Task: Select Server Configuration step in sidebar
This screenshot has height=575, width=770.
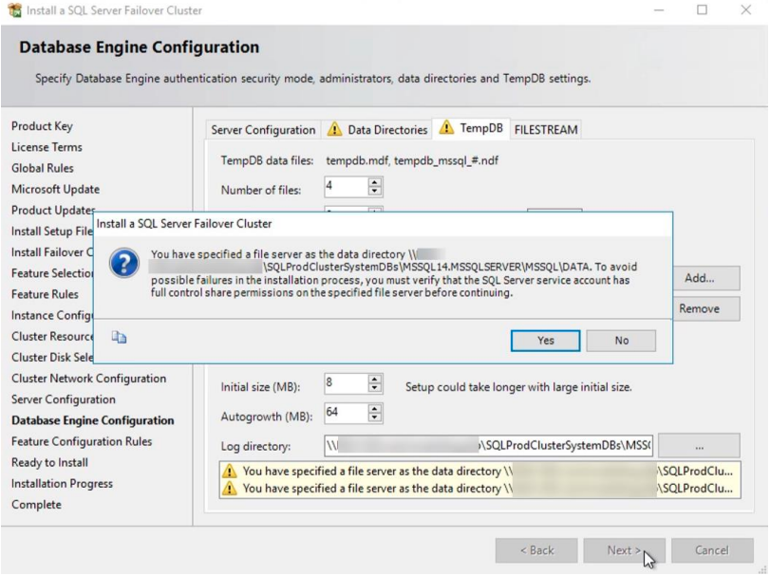Action: 64,399
